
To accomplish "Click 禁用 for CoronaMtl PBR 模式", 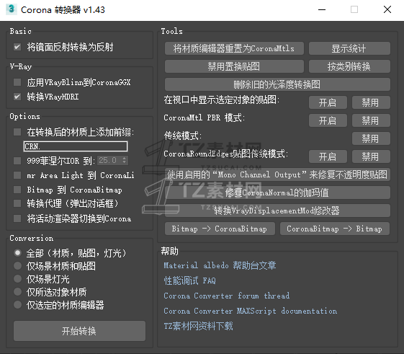I will coord(371,120).
